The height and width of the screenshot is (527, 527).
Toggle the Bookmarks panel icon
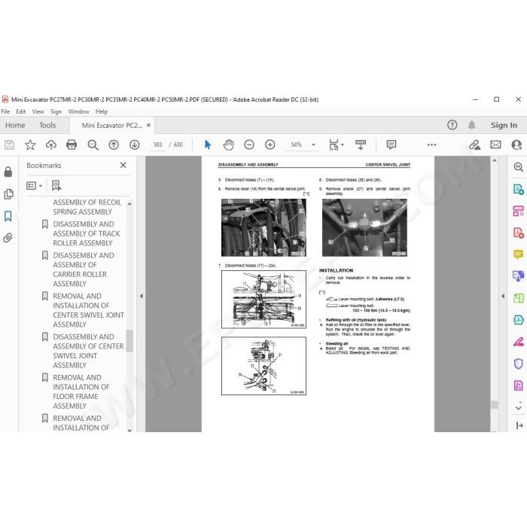tap(8, 216)
